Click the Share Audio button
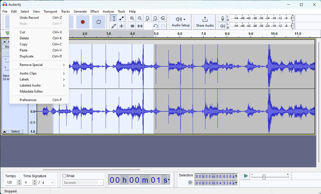Viewport: 321px width, 194px height. click(205, 22)
